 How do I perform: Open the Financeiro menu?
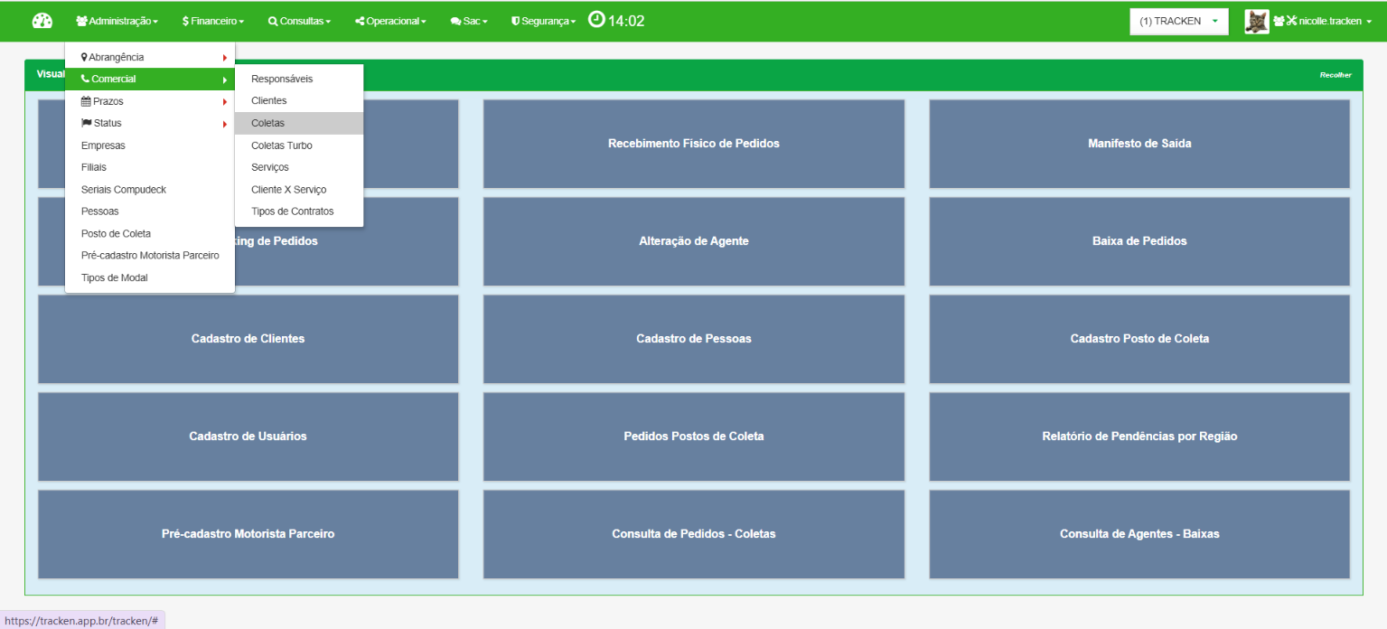point(213,21)
